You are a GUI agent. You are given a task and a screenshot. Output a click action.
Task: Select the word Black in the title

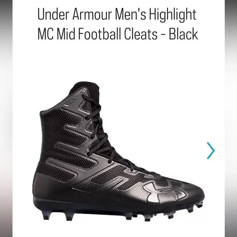pyautogui.click(x=183, y=34)
